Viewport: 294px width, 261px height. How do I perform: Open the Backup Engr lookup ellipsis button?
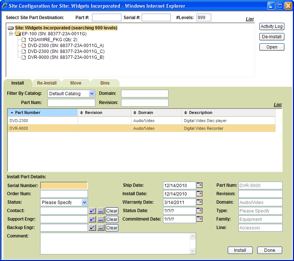(x=101, y=228)
